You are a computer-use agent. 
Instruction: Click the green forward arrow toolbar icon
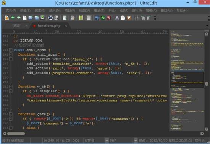point(19,18)
